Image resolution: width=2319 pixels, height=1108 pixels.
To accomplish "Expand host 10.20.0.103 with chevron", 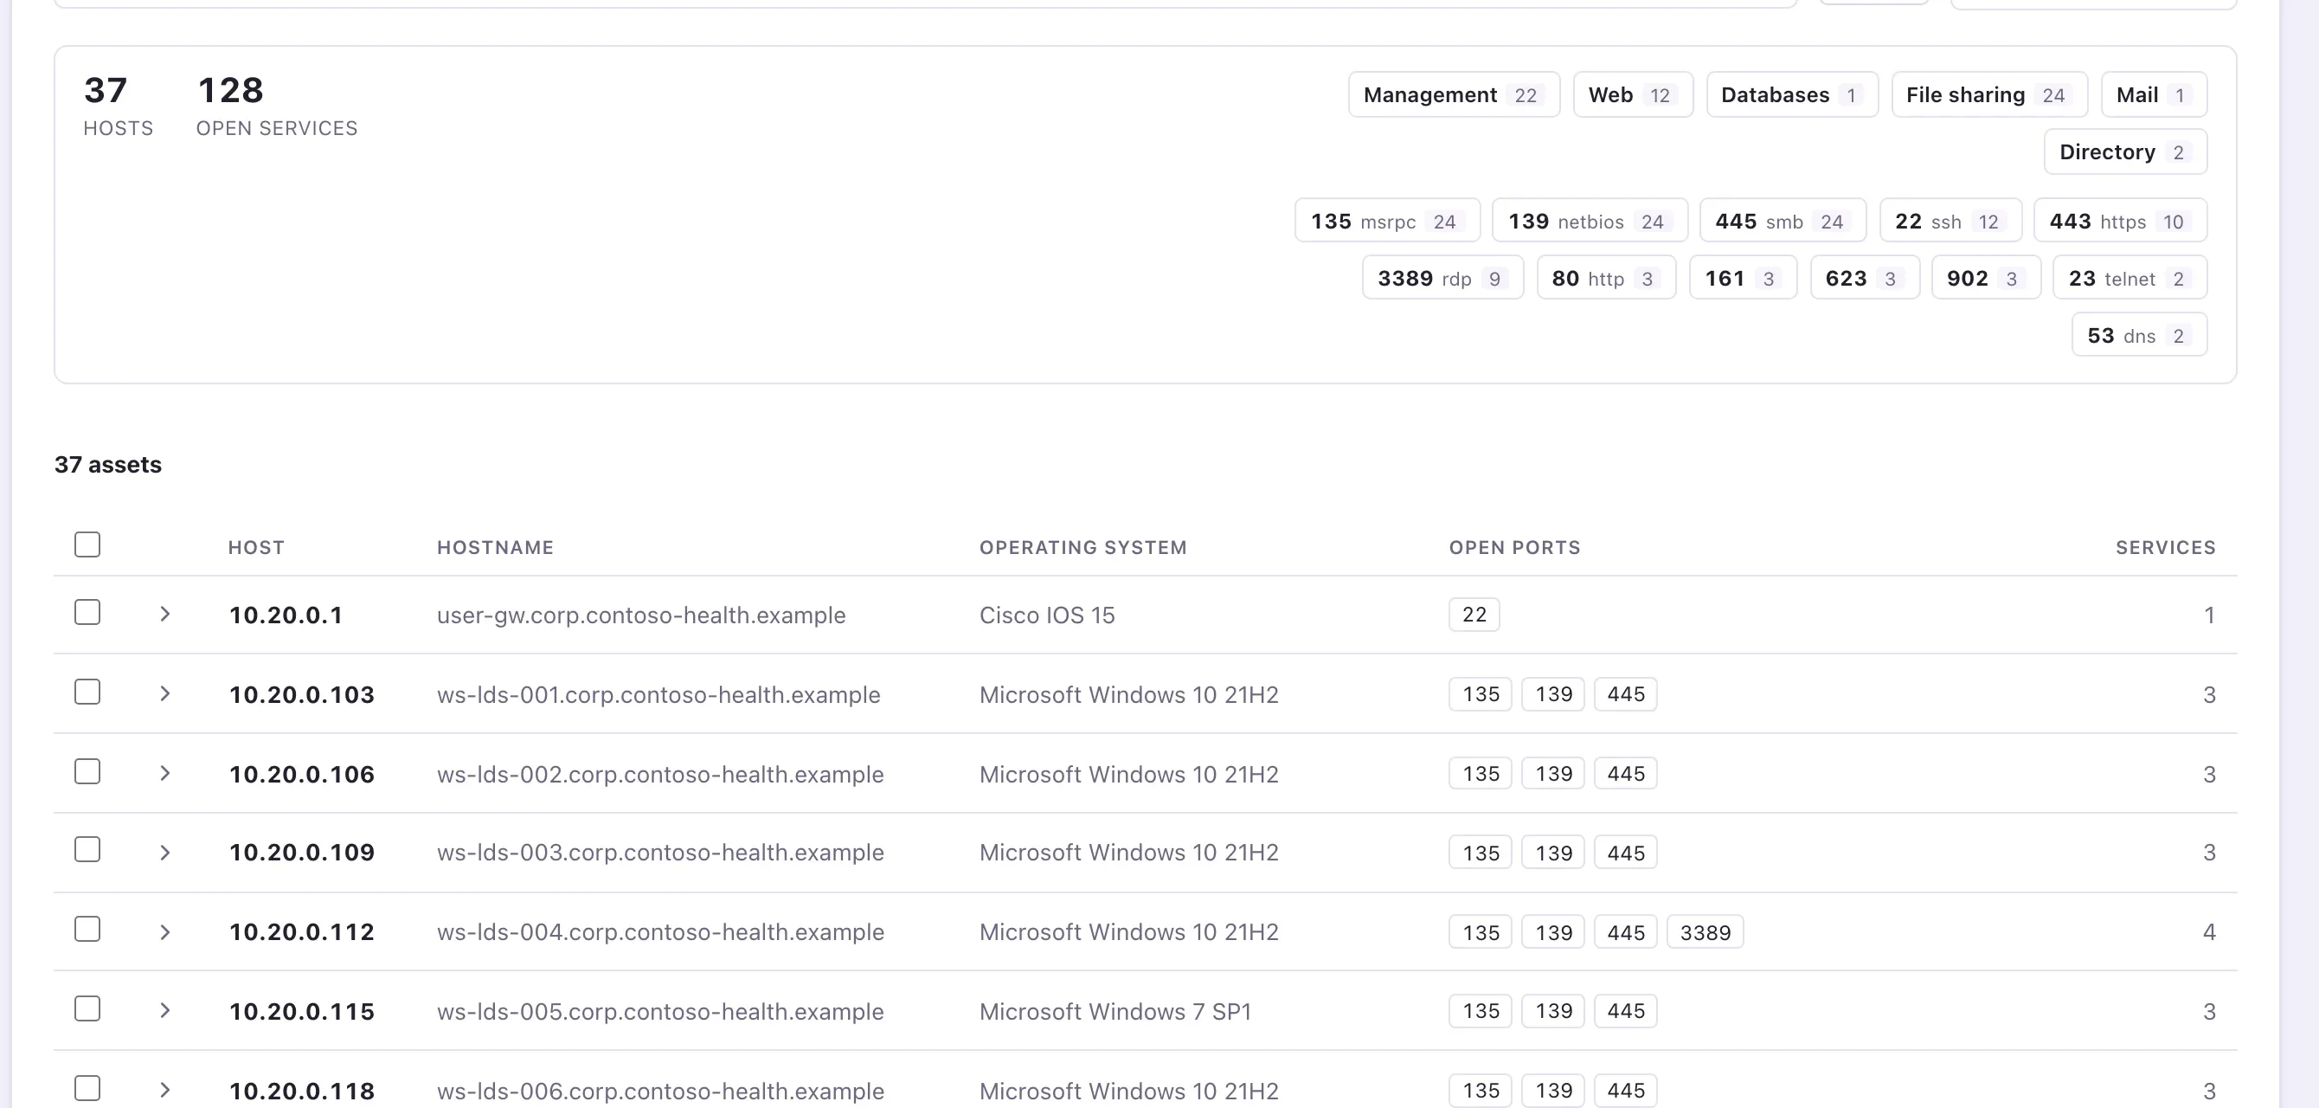I will coord(164,693).
